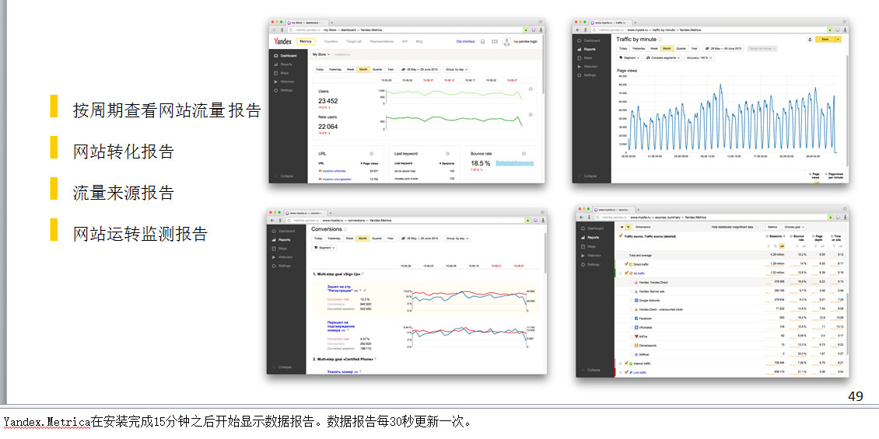Viewport: 879px width, 439px height.
Task: Open the services grid icon in dashboard header
Action: (x=495, y=41)
